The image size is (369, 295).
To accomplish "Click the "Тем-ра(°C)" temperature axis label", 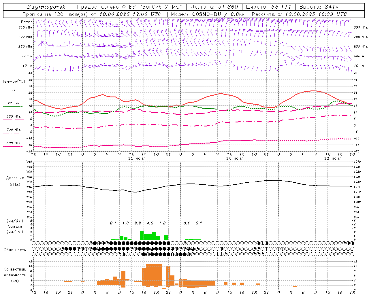I will coord(14,82).
